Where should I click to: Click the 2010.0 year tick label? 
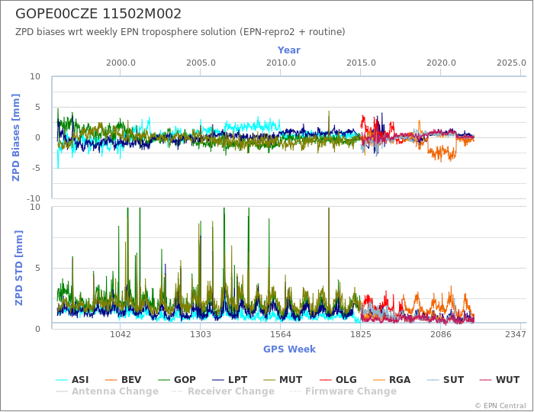tap(281, 63)
